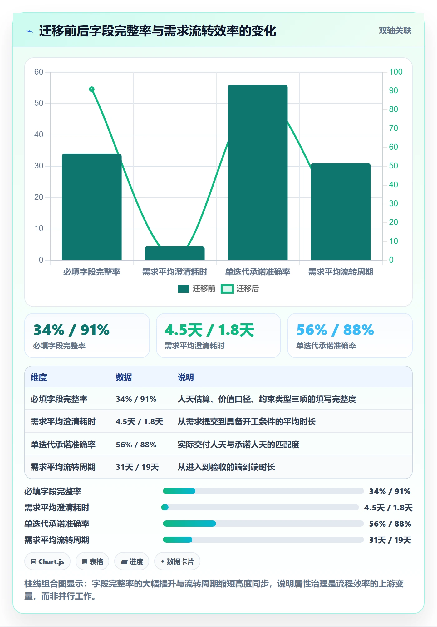The image size is (437, 627).
Task: Click the 4.5天 / 1.8天 metric card
Action: click(219, 336)
